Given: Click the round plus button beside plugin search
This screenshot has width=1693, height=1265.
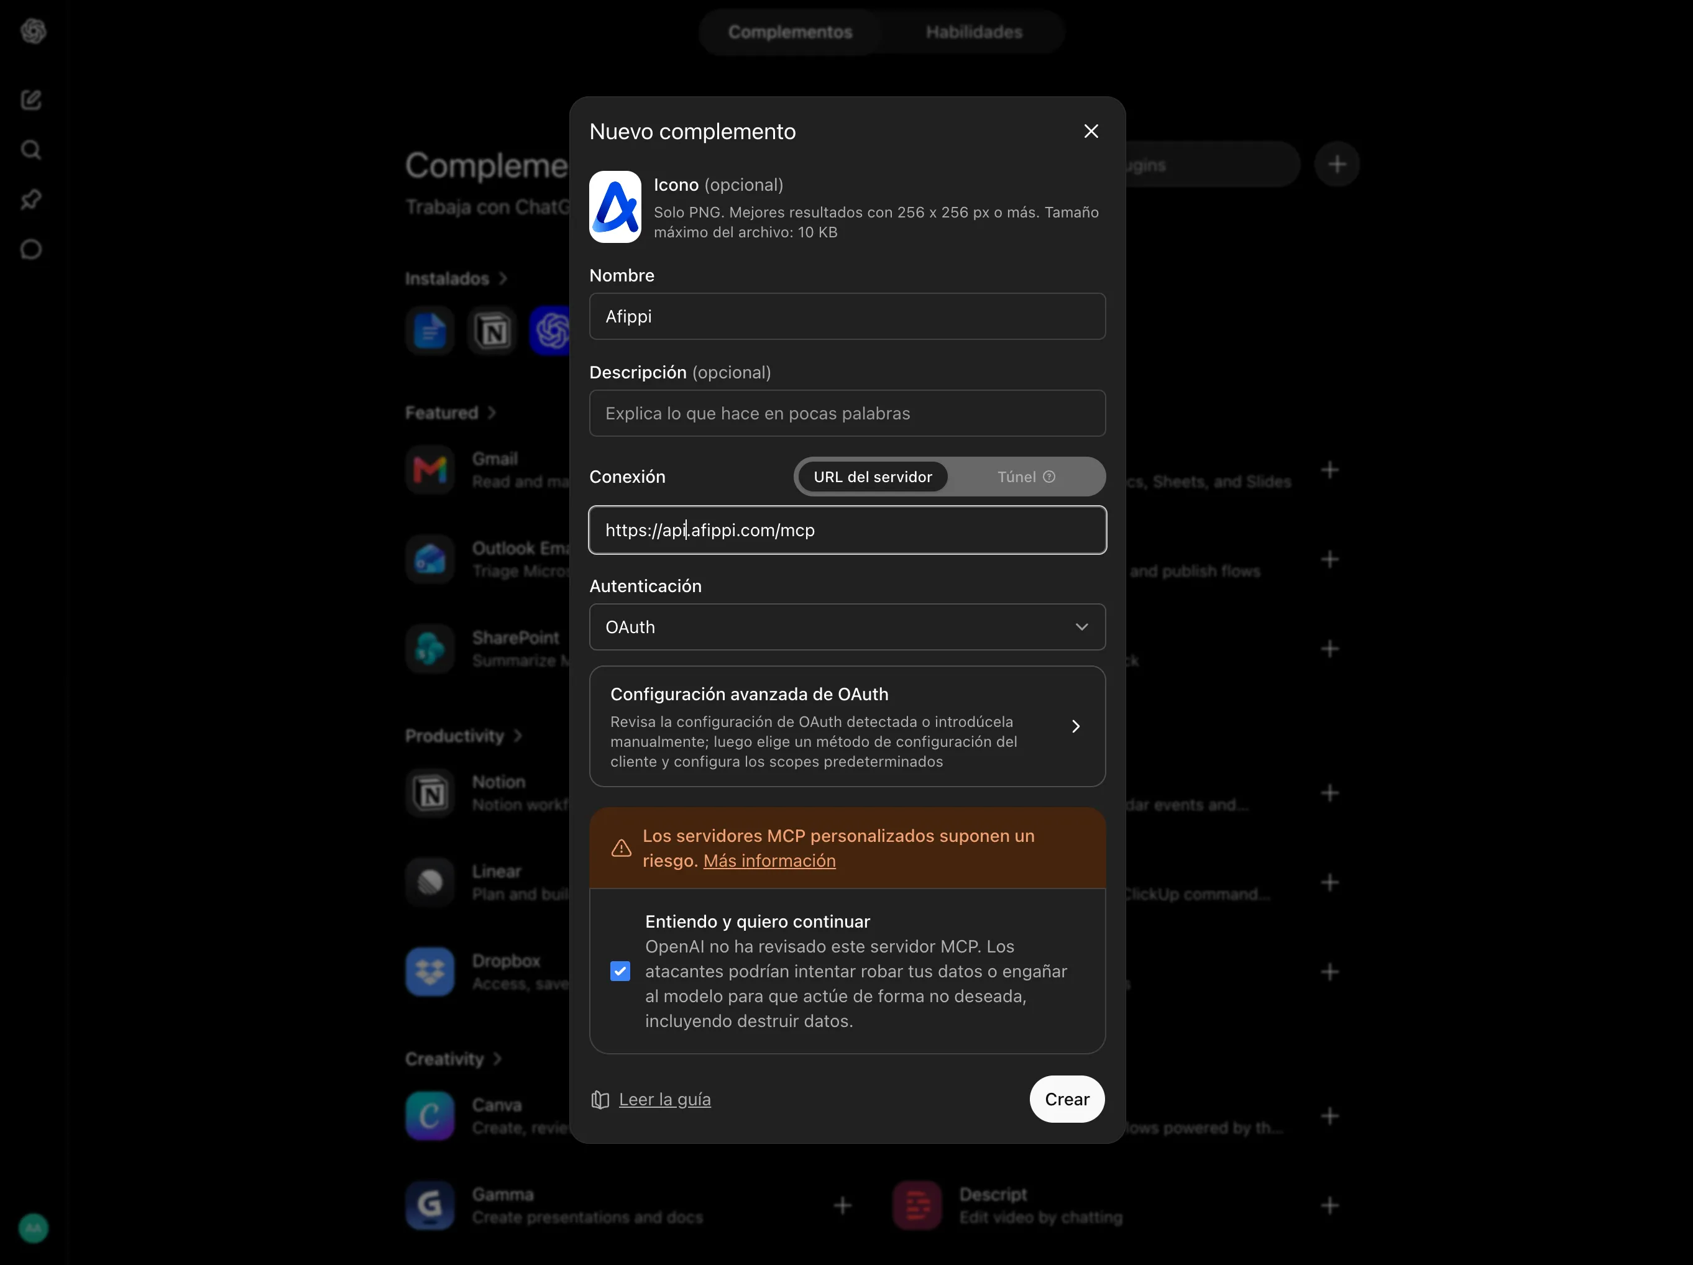Looking at the screenshot, I should pyautogui.click(x=1336, y=164).
